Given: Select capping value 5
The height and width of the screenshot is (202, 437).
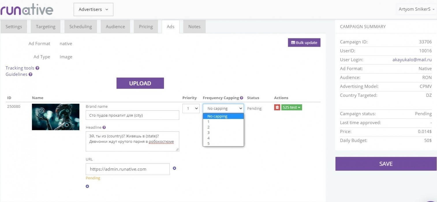Looking at the screenshot, I should click(223, 144).
